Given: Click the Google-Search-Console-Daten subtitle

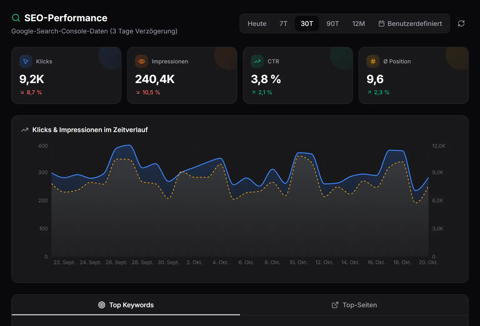Looking at the screenshot, I should pyautogui.click(x=94, y=31).
